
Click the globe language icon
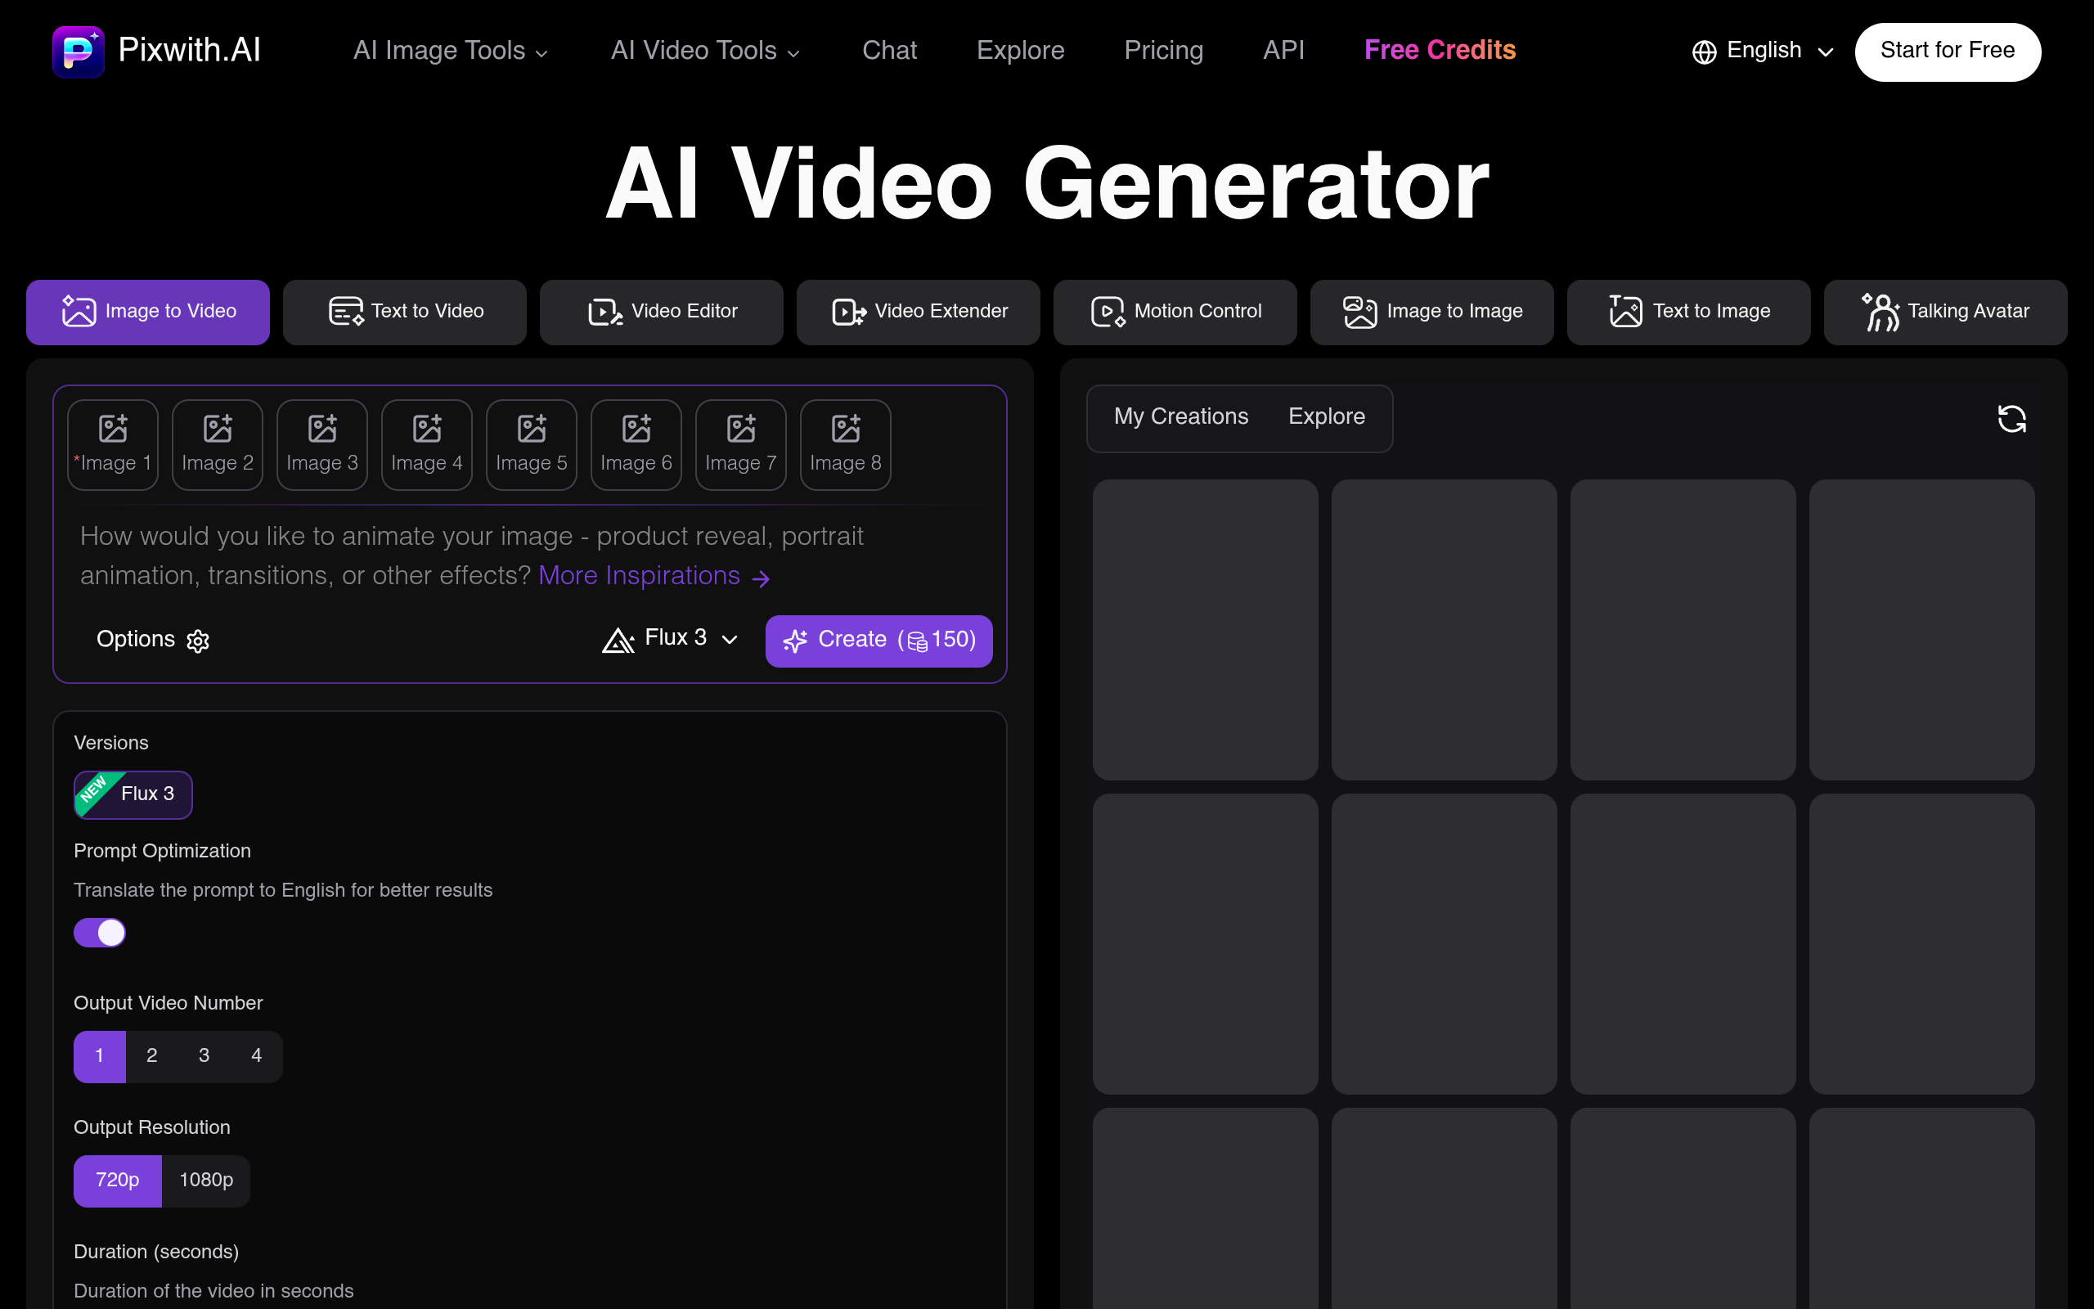(x=1704, y=52)
